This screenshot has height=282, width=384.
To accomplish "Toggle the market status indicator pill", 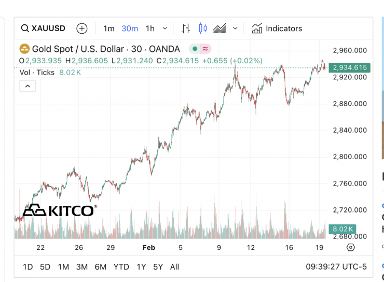I will (x=200, y=49).
